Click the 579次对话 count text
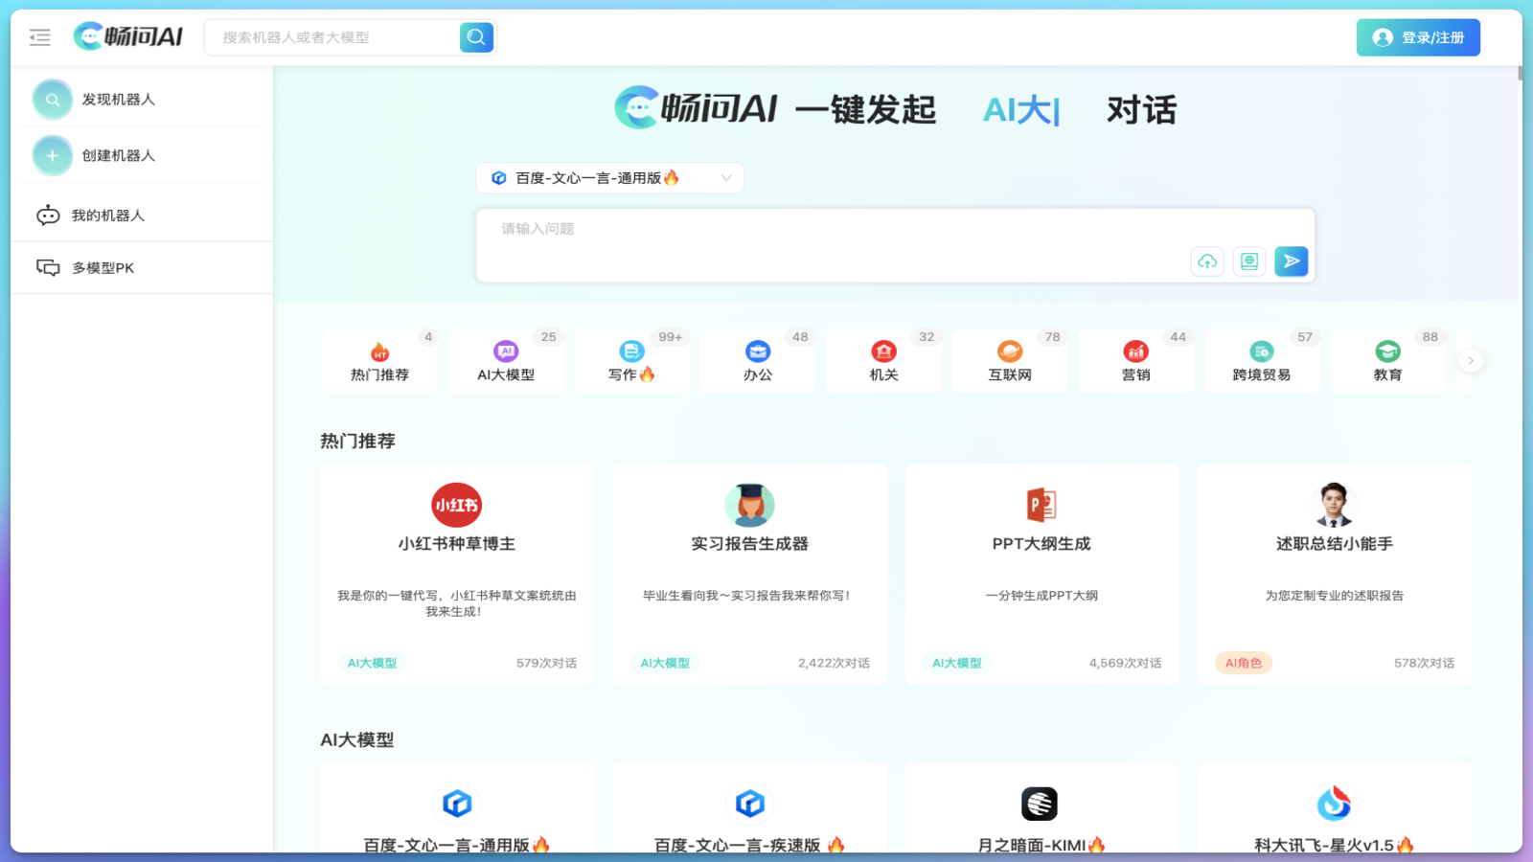 pos(546,663)
